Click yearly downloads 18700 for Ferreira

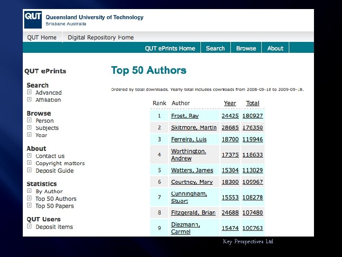pyautogui.click(x=230, y=139)
